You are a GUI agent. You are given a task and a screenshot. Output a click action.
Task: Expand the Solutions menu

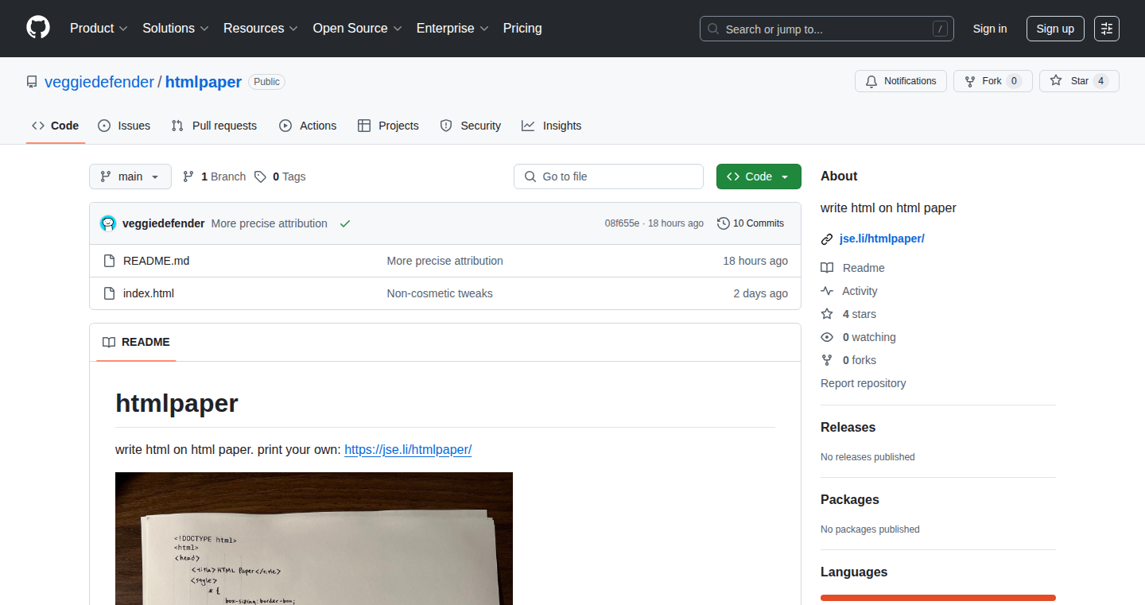(176, 28)
